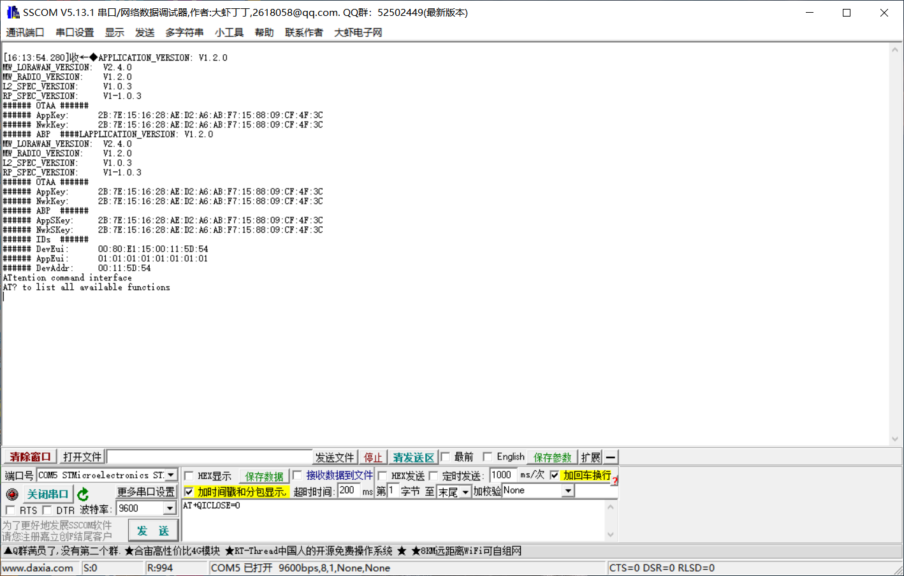
Task: Click the 打开文件 button
Action: coord(82,457)
